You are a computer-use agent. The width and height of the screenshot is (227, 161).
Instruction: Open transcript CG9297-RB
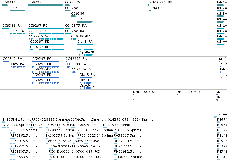(38, 31)
